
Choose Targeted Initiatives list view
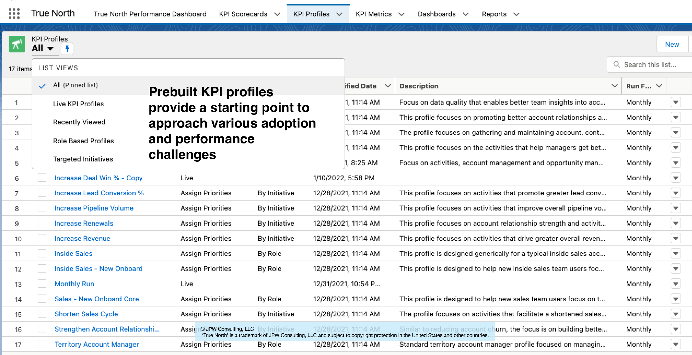pyautogui.click(x=83, y=159)
